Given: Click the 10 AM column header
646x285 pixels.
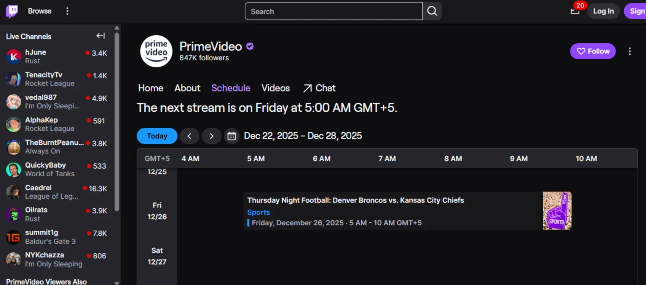Looking at the screenshot, I should pos(586,158).
